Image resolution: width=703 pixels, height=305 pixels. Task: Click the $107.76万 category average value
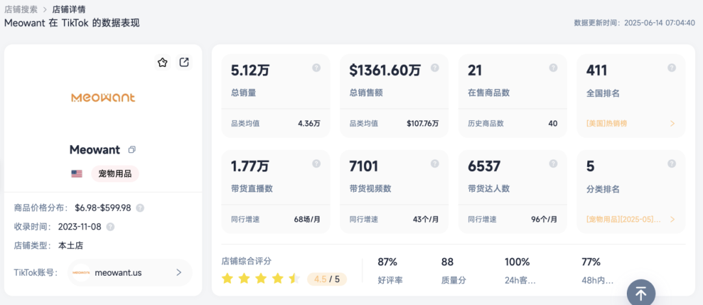pyautogui.click(x=423, y=124)
